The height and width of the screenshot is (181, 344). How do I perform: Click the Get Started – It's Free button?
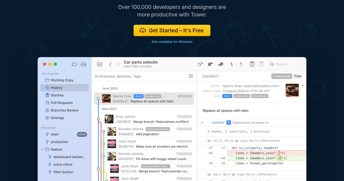[172, 30]
